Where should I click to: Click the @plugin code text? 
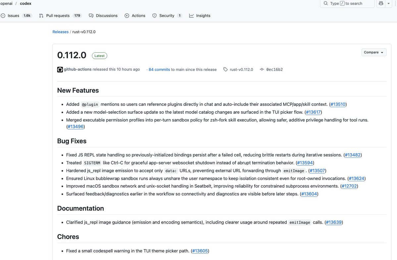click(x=90, y=105)
